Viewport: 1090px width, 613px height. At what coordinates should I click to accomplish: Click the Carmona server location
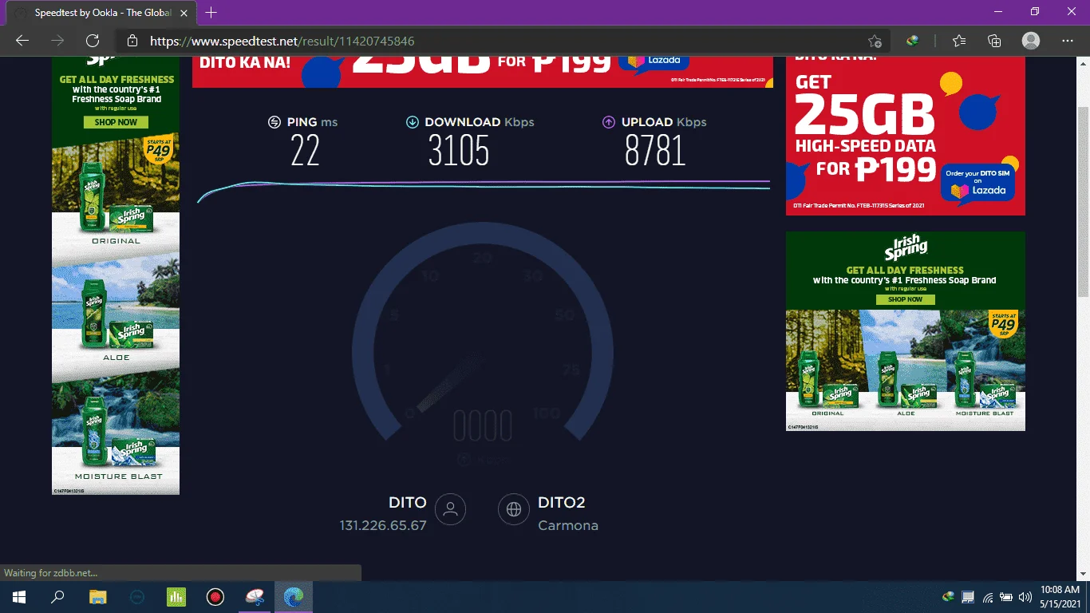pos(568,526)
